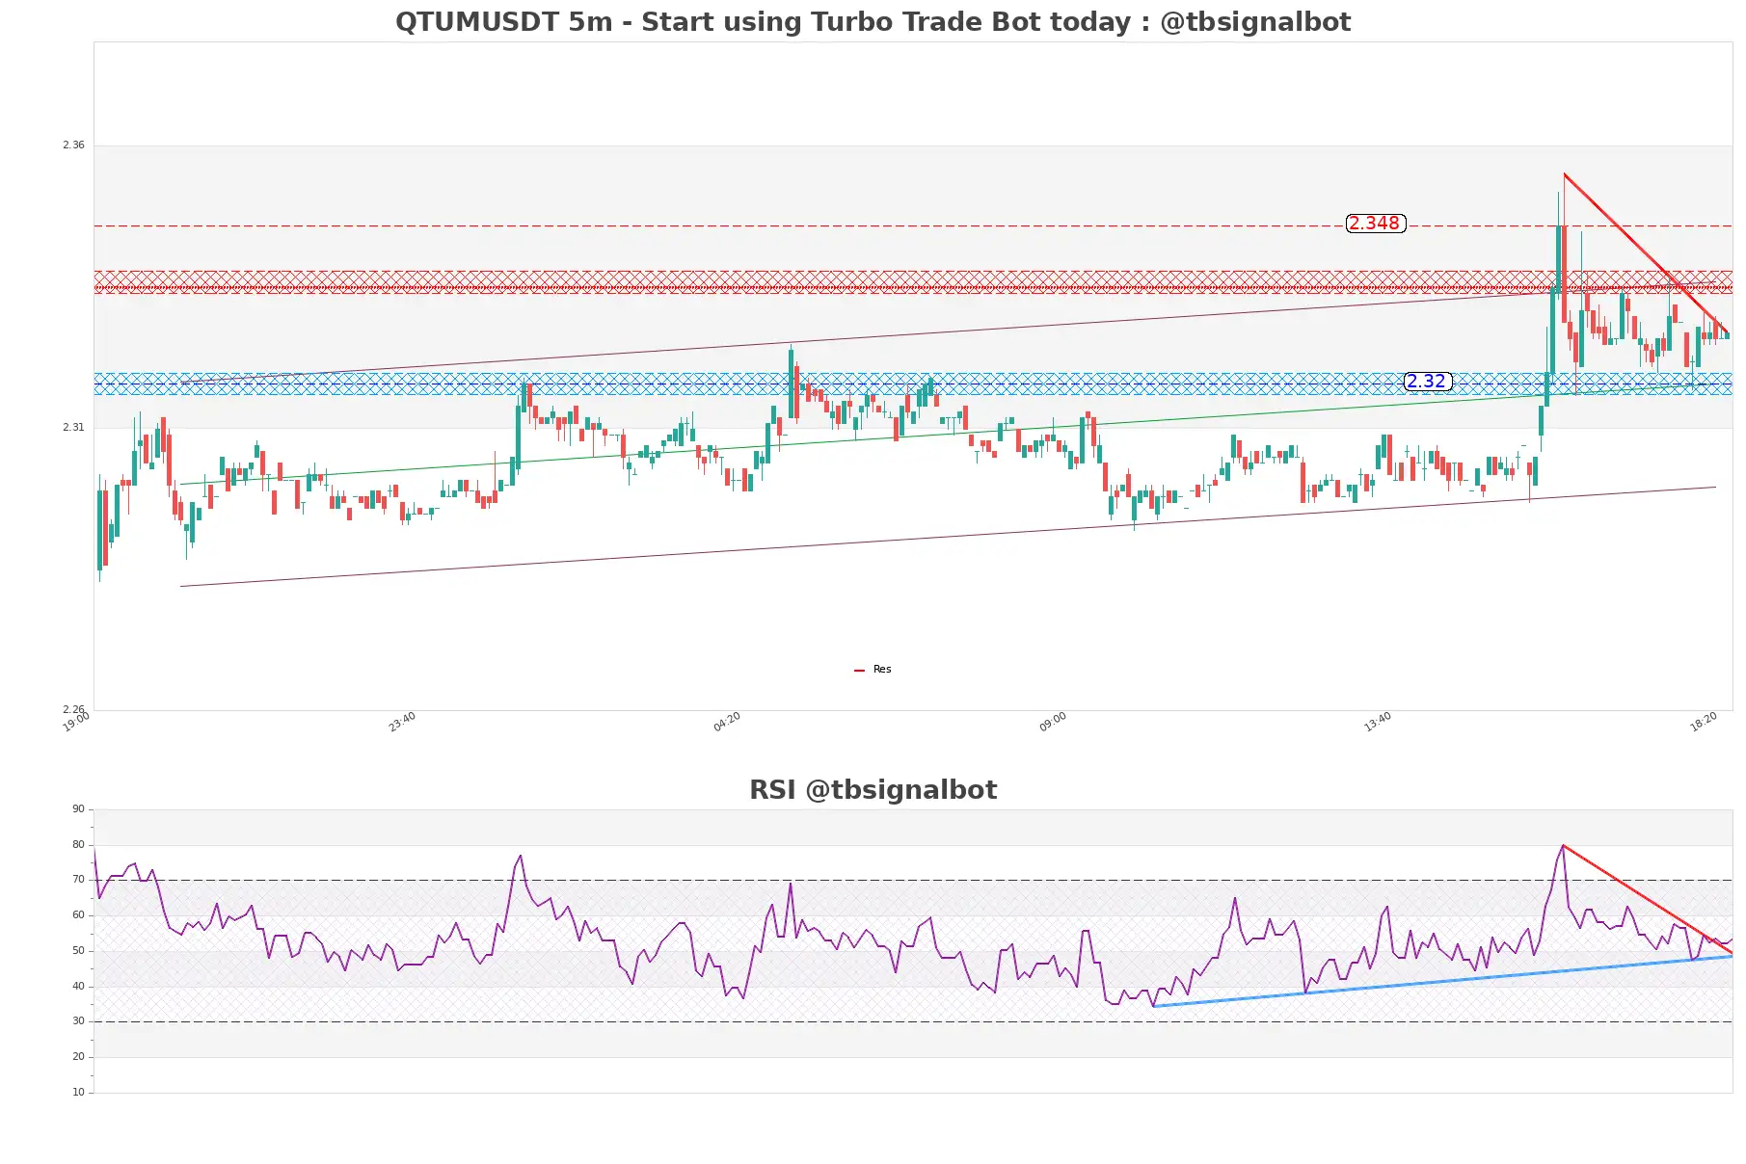Image resolution: width=1746 pixels, height=1164 pixels.
Task: Click the 23:40 time axis label
Action: 402,722
